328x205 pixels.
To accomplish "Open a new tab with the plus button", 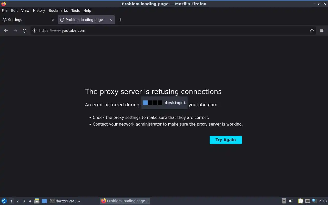I will tap(120, 20).
